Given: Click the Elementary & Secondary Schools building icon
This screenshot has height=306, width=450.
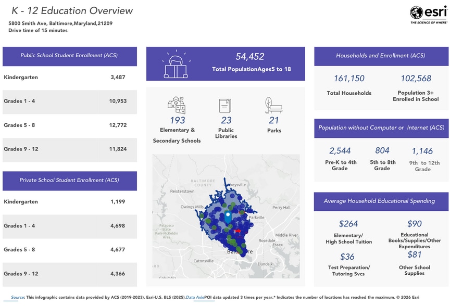Looking at the screenshot, I should click(177, 105).
